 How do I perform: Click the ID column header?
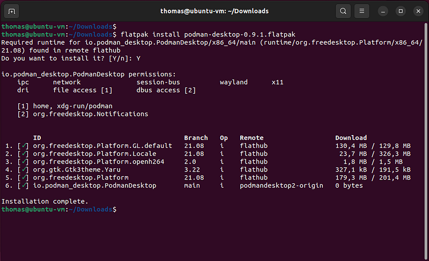point(37,138)
